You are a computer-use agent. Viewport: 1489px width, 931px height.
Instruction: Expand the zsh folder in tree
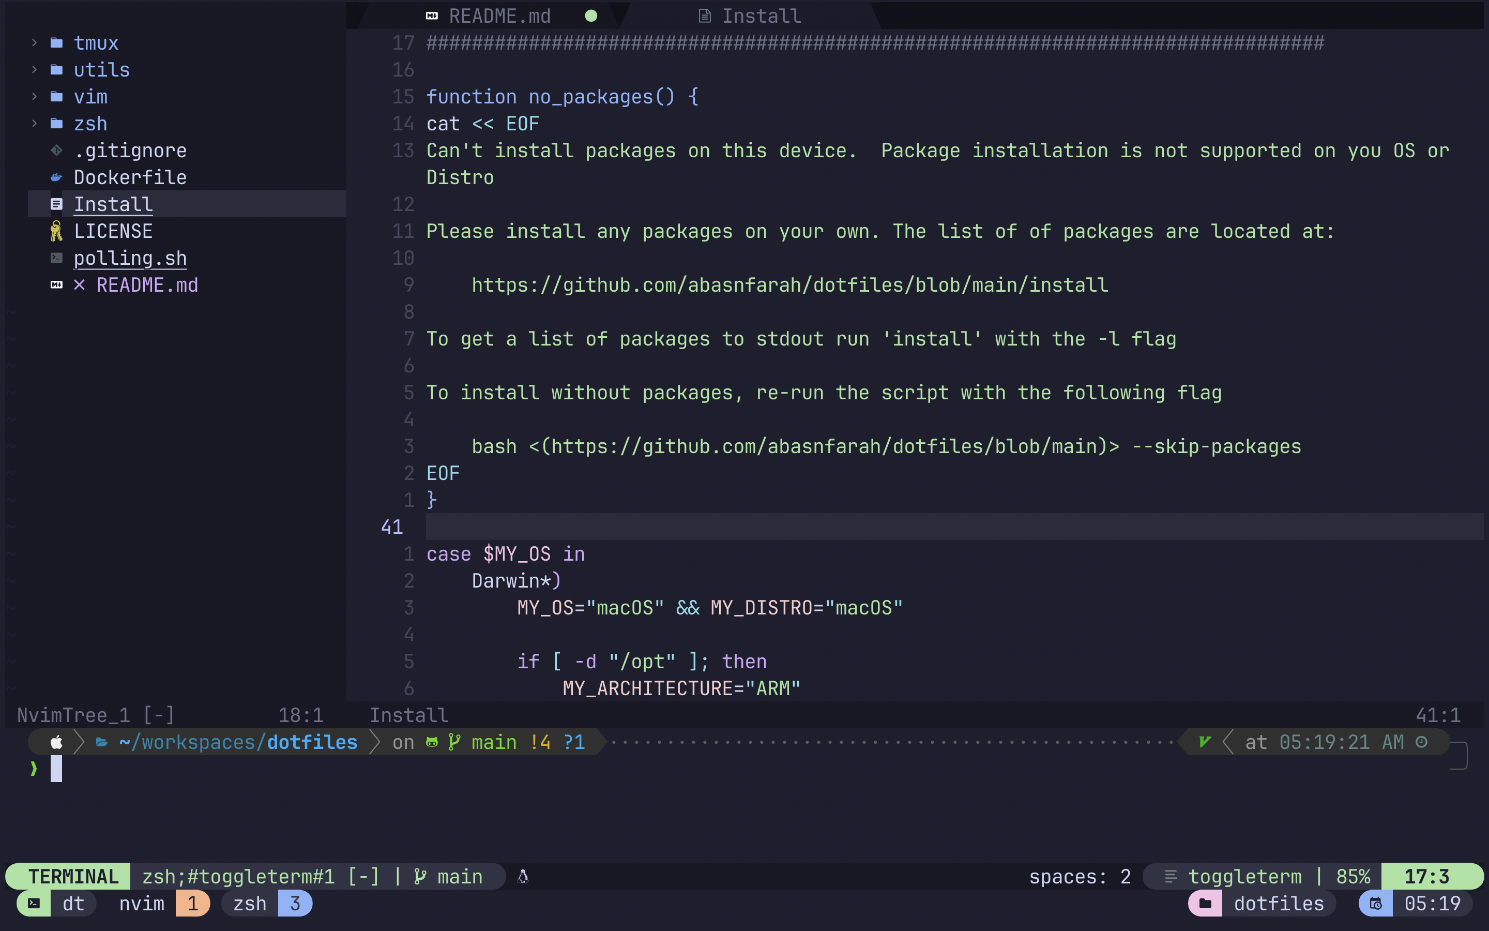point(35,123)
